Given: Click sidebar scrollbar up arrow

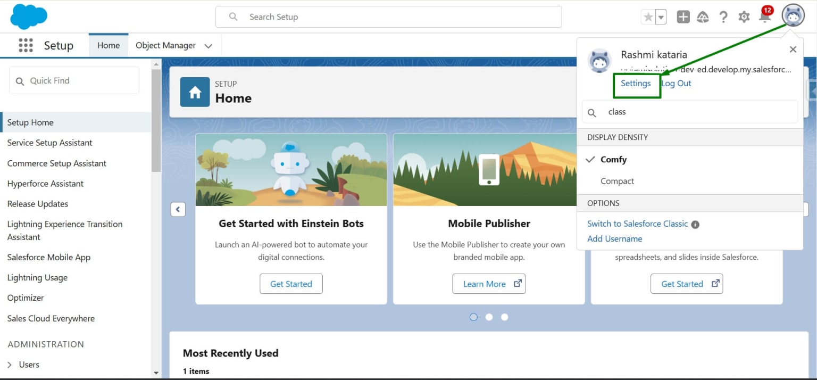Looking at the screenshot, I should [x=156, y=64].
